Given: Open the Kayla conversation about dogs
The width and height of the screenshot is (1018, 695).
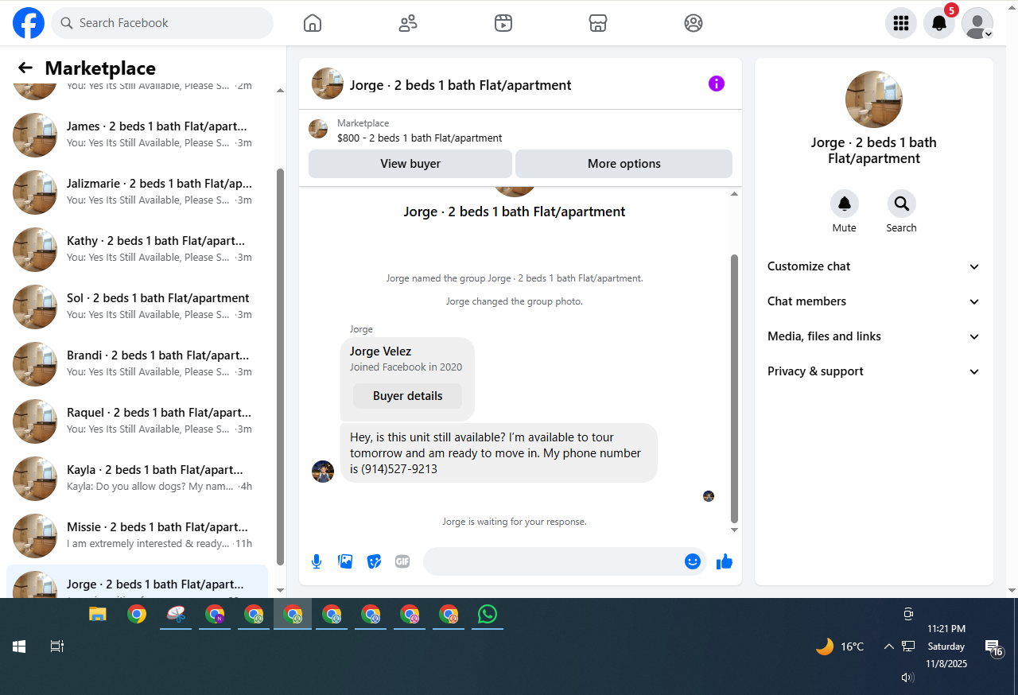Looking at the screenshot, I should pos(137,478).
